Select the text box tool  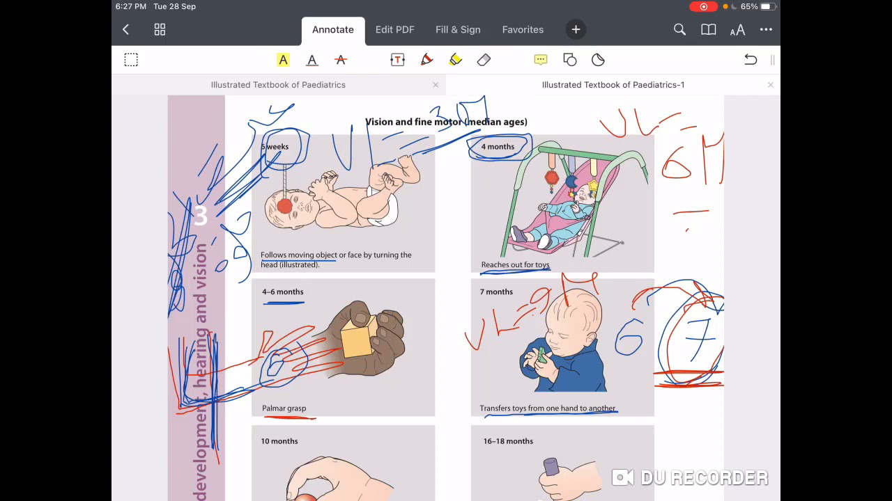tap(397, 60)
